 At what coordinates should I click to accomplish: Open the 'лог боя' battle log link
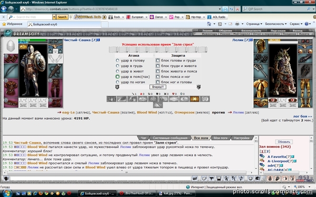pyautogui.click(x=303, y=116)
